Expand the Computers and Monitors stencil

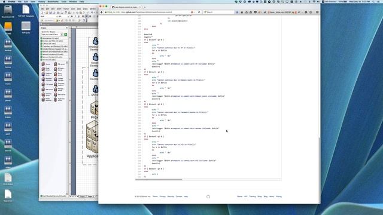(54, 47)
